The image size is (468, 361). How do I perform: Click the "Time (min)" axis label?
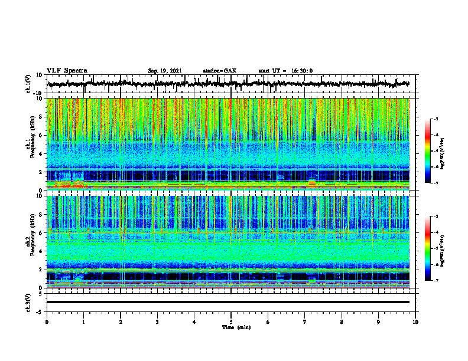click(236, 327)
